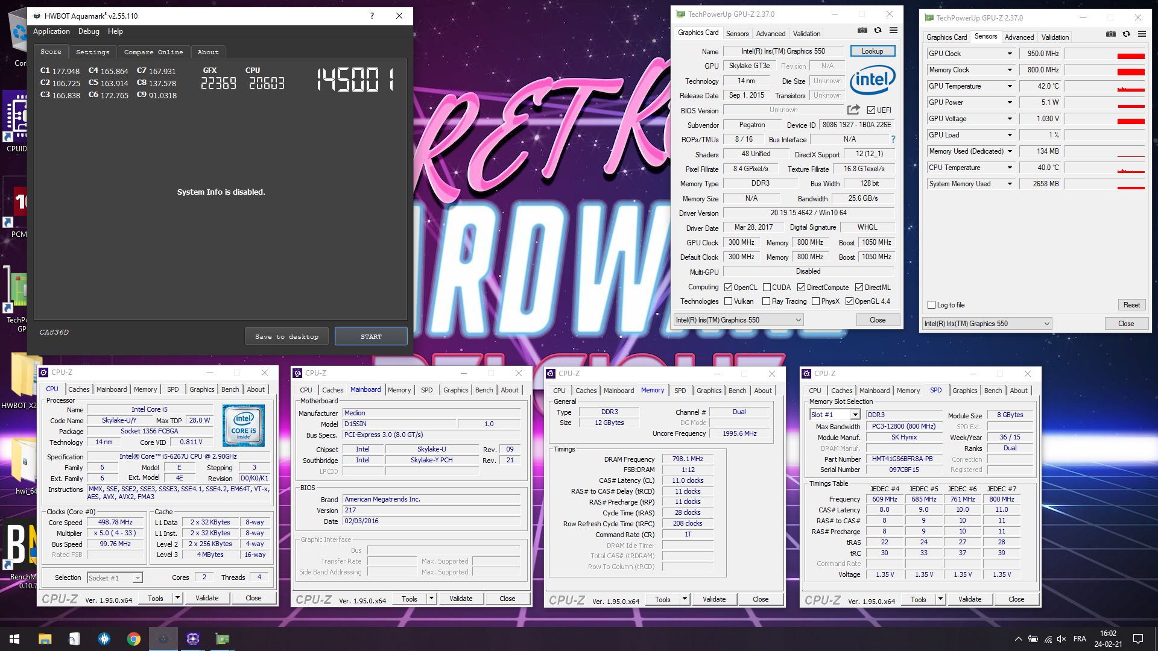Open the GPU Clock sensor dropdown

(1010, 54)
